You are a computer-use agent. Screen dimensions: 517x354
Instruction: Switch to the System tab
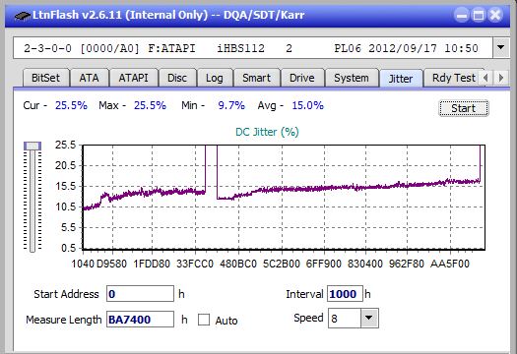point(352,78)
